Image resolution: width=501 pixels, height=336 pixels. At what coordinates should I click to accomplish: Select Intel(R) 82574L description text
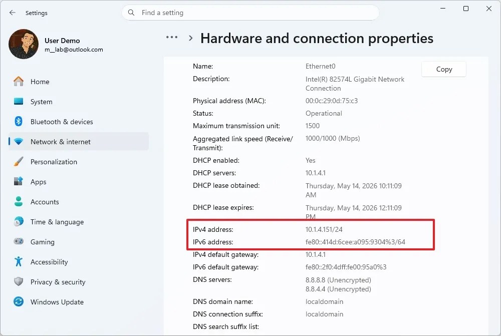(x=355, y=84)
